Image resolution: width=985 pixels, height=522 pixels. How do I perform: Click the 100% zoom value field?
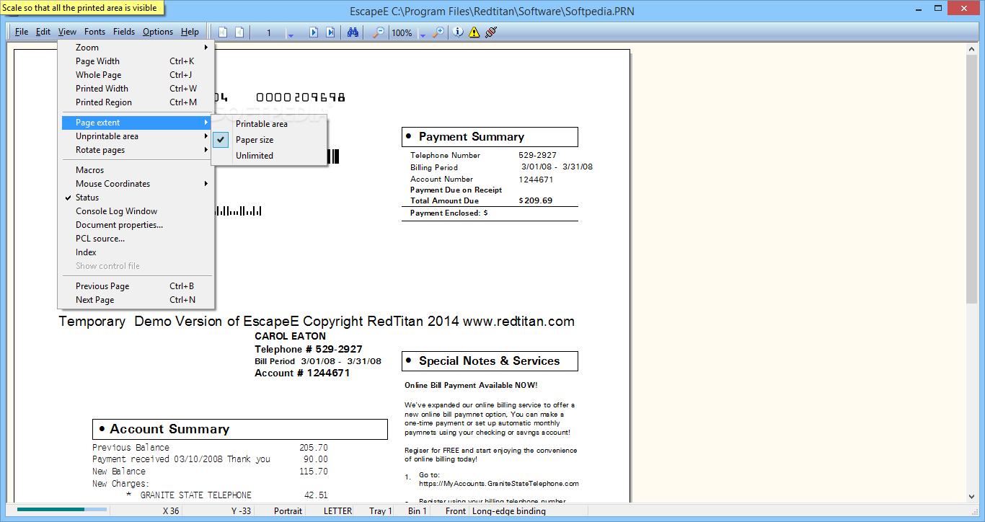click(402, 32)
